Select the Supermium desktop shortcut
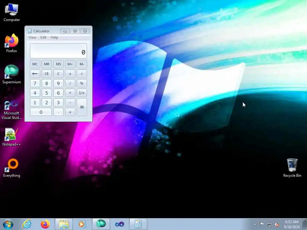This screenshot has width=307, height=230. tap(12, 74)
